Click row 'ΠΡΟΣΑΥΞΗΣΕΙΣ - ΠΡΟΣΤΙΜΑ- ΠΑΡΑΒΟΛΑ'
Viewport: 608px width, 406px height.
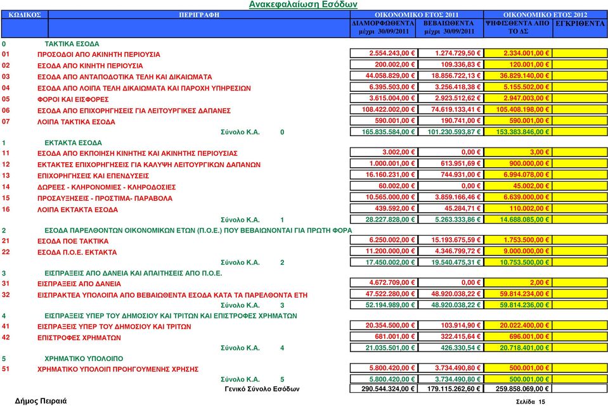105,198
